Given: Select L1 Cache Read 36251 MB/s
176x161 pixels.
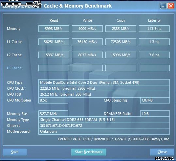Looking at the screenshot, I should point(54,42).
